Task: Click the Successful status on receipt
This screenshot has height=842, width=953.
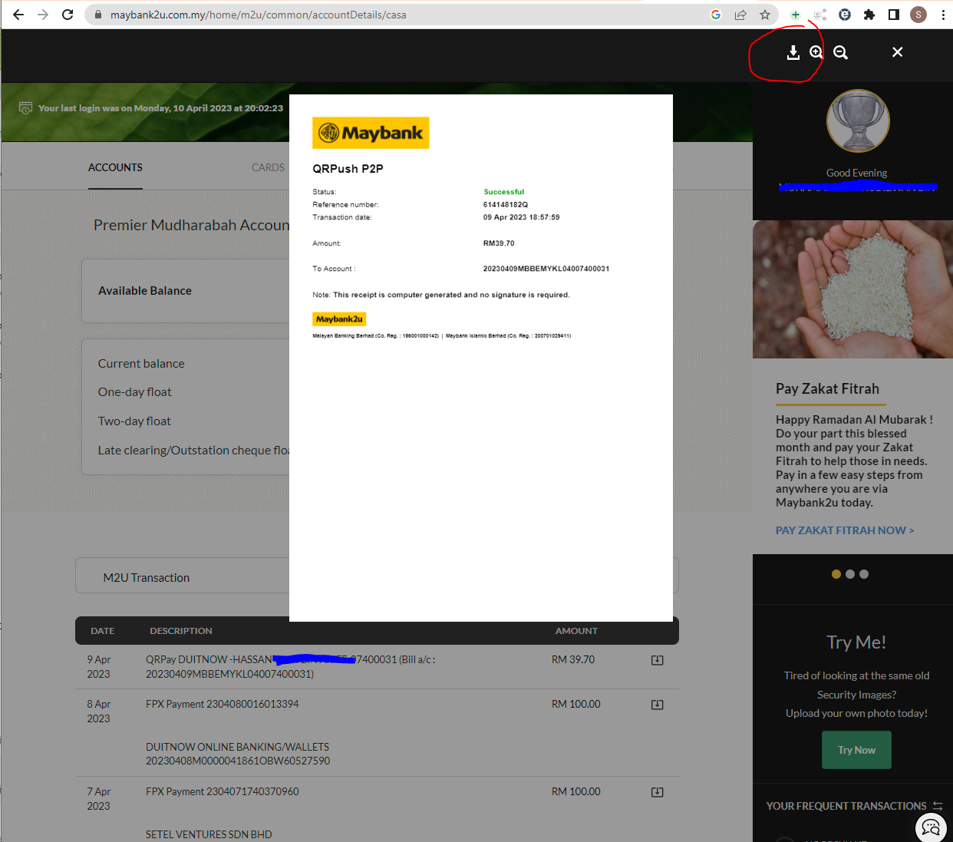Action: click(504, 192)
